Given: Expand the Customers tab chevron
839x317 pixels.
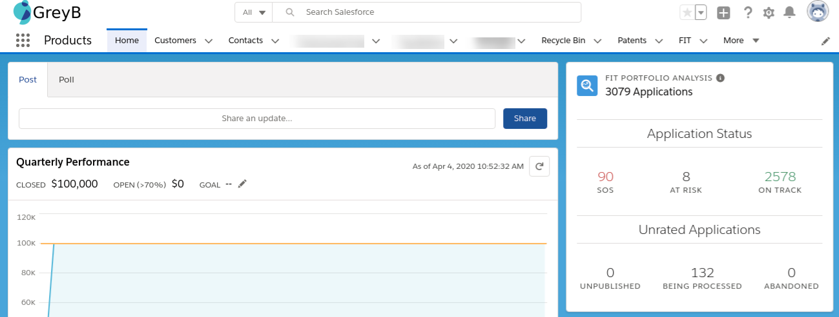Looking at the screenshot, I should [209, 41].
